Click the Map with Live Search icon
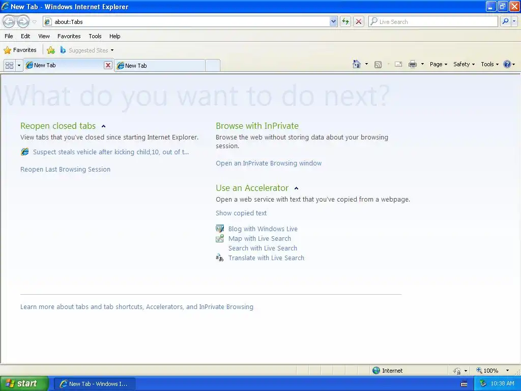Screen dimensions: 521x391 pyautogui.click(x=220, y=238)
